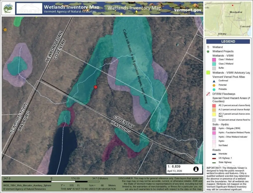253x193 pixels.
Task: Click the Wetland legend marker icon
Action: 208,47
